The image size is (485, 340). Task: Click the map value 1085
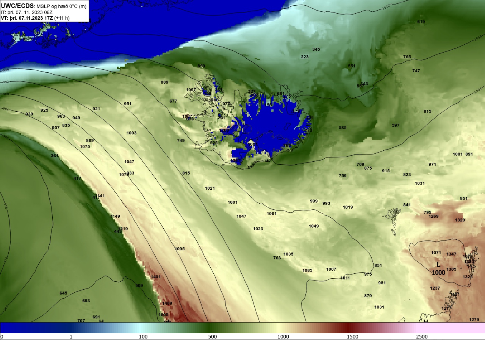click(x=307, y=270)
